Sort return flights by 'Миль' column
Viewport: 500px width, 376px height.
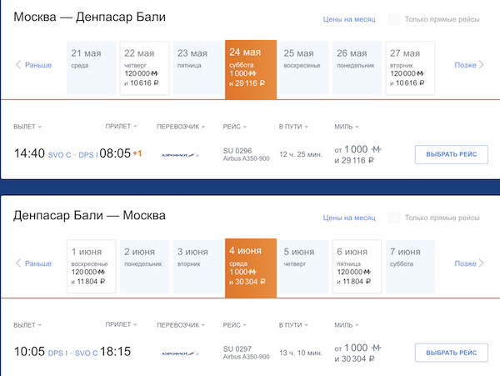(347, 324)
